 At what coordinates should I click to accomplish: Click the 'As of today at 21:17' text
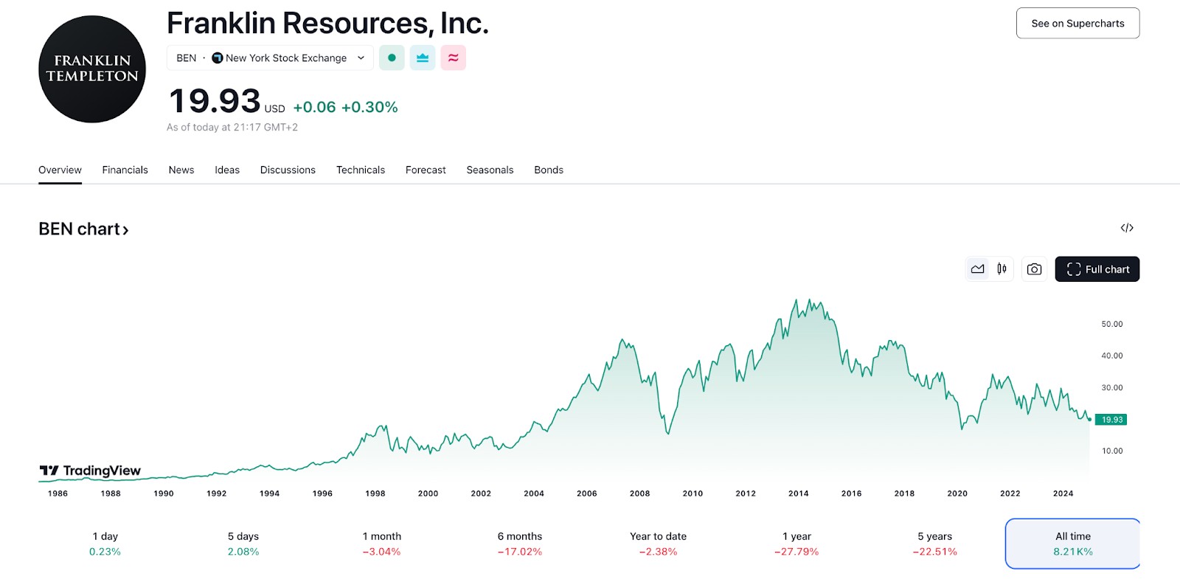(232, 128)
